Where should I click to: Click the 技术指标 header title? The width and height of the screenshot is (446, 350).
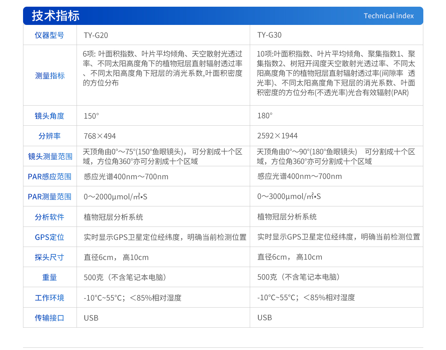(55, 16)
